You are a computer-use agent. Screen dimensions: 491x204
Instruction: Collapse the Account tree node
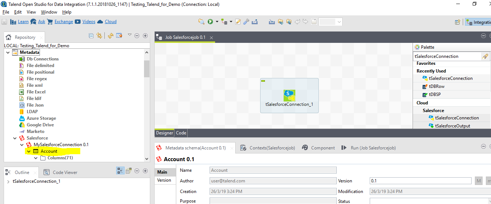point(29,151)
